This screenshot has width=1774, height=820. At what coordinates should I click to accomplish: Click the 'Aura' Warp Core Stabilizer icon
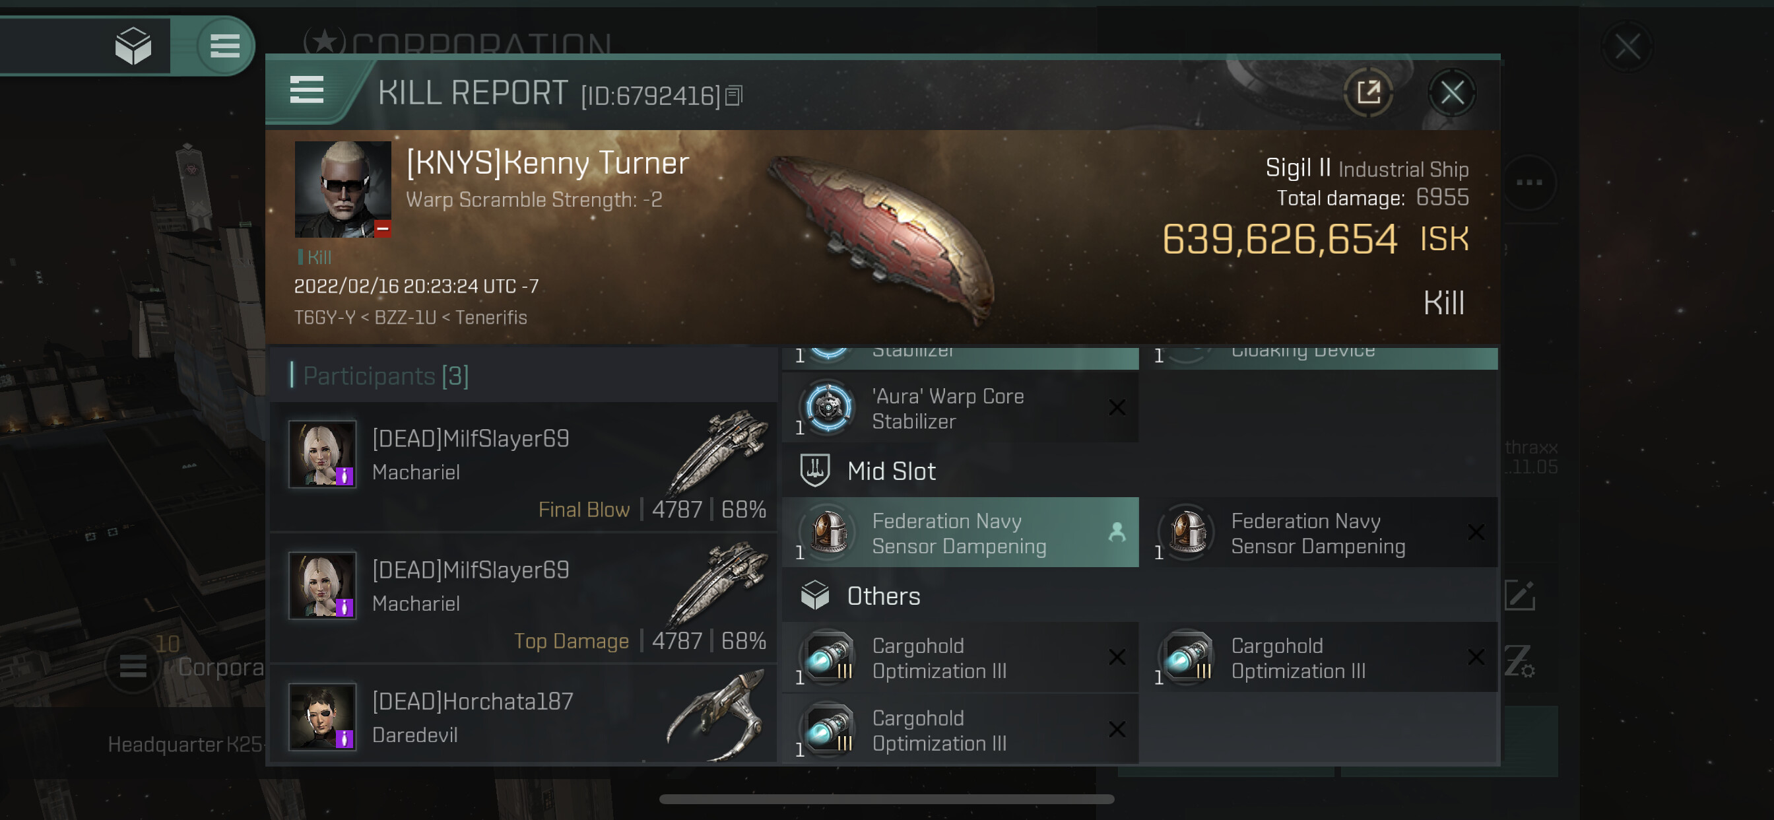pyautogui.click(x=828, y=407)
